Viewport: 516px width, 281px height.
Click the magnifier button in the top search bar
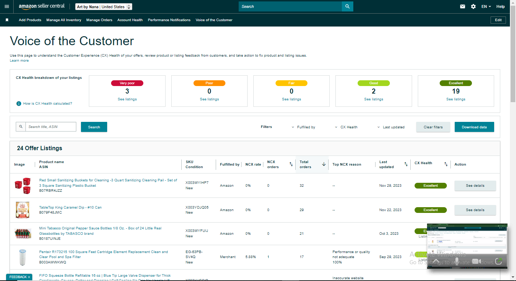click(x=347, y=6)
